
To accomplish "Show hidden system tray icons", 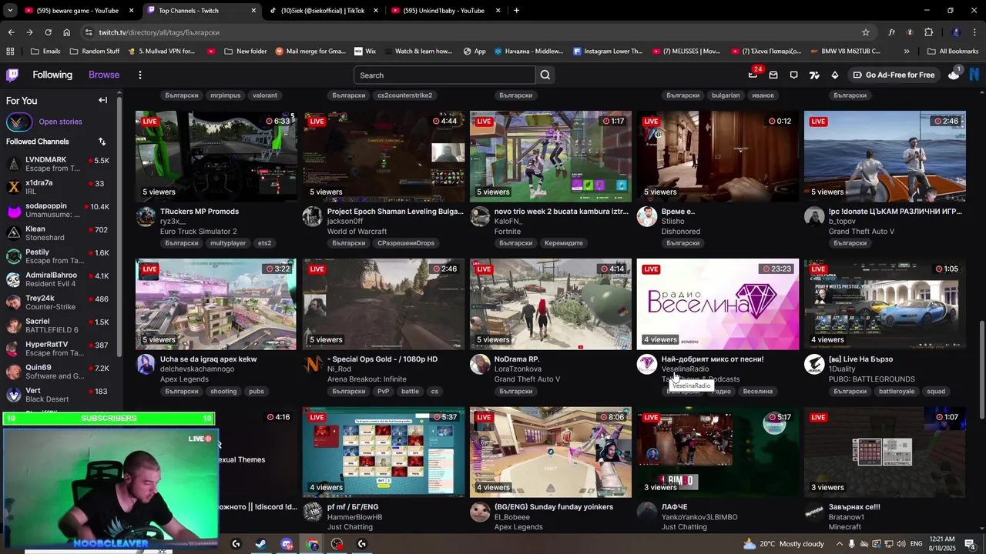I will tap(840, 544).
